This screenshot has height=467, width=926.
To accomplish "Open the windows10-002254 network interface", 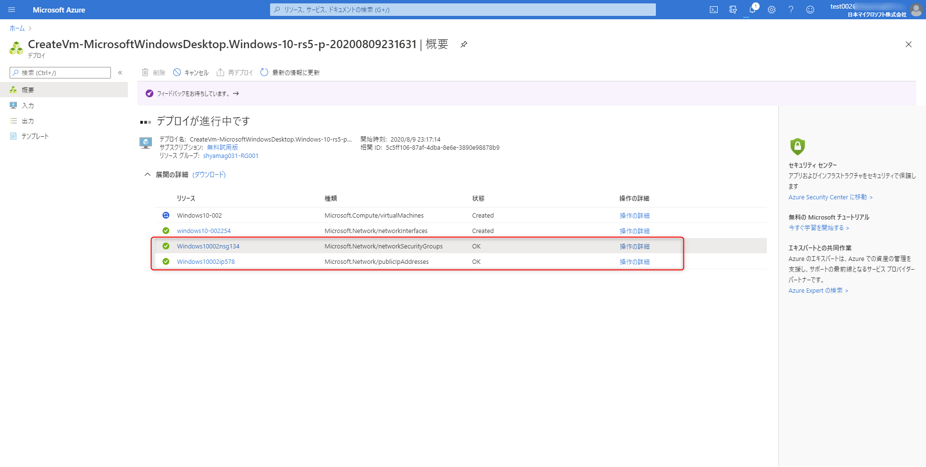I will [204, 231].
